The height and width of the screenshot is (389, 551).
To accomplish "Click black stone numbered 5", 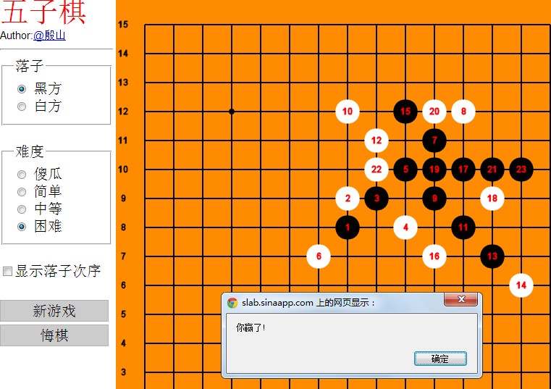I will pos(405,170).
